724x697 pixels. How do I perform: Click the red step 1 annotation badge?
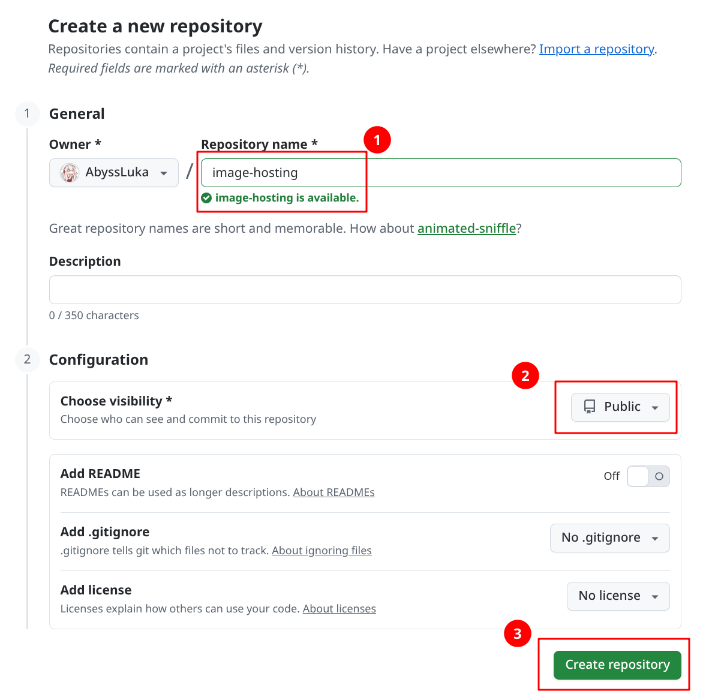click(377, 140)
